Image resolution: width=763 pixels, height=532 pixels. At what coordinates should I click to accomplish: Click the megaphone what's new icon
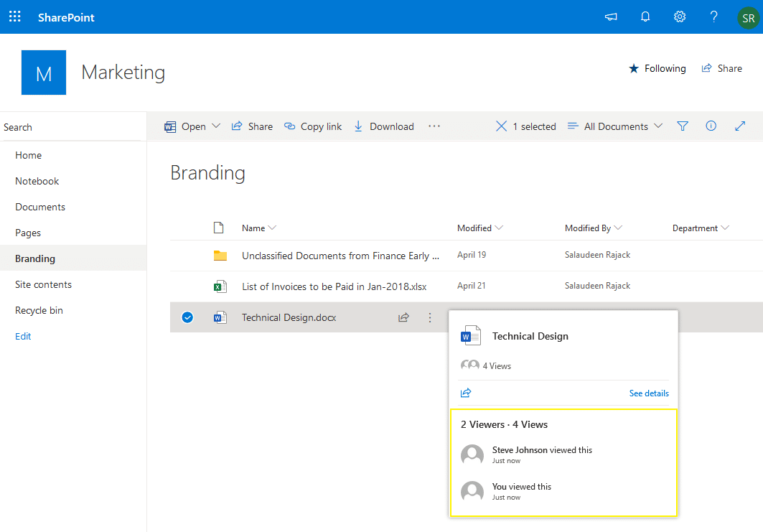(x=611, y=17)
